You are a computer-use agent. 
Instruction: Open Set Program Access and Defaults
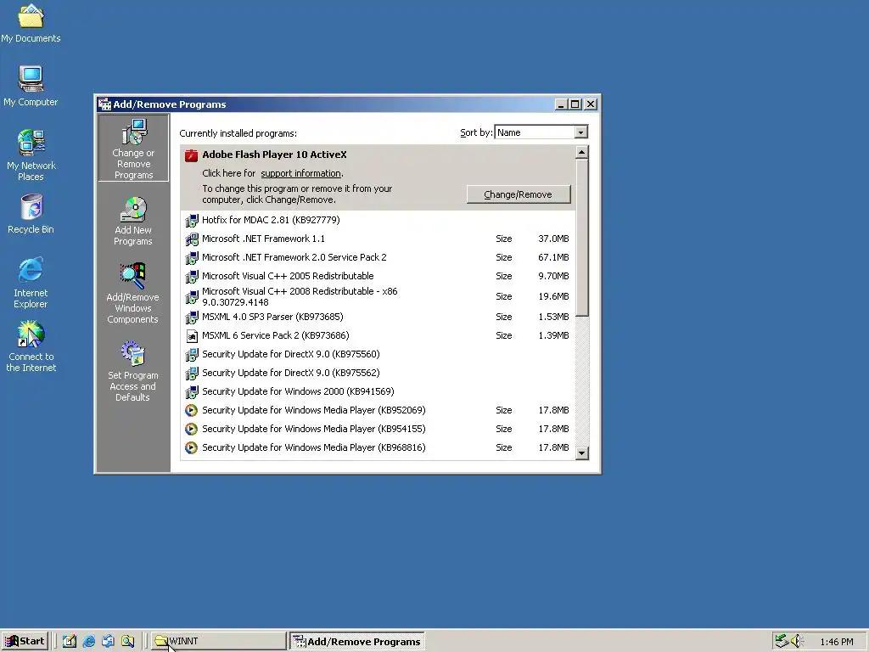click(133, 372)
